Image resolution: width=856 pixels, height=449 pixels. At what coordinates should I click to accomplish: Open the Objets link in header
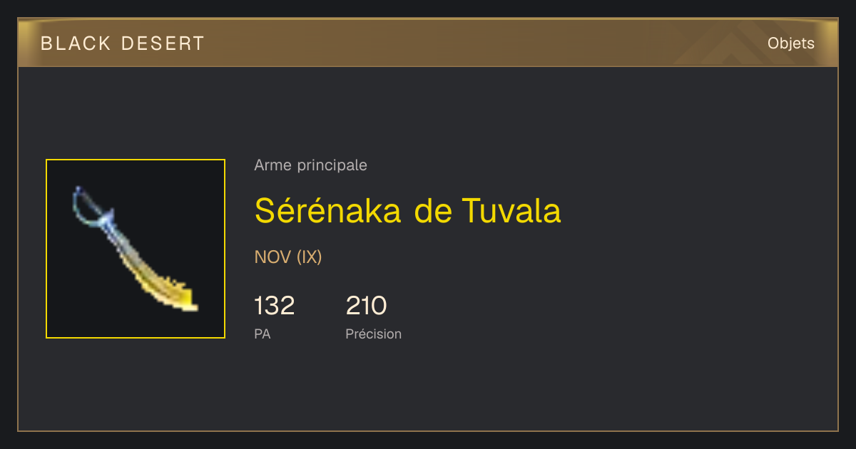(x=791, y=43)
